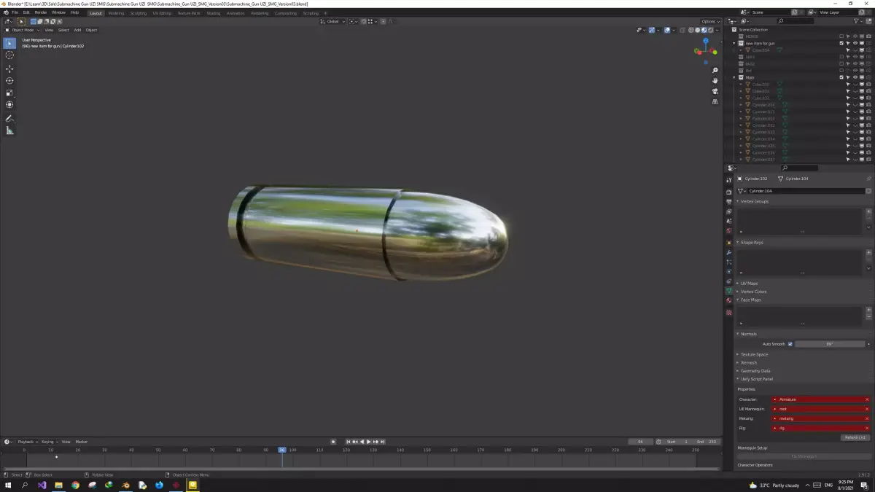Play animation forward in timeline
Image resolution: width=875 pixels, height=492 pixels.
pyautogui.click(x=368, y=442)
